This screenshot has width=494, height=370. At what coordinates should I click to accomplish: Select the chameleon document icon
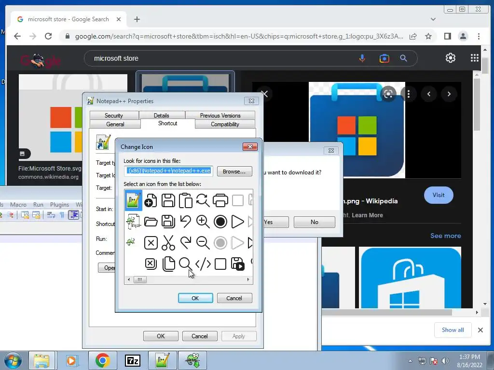point(134,221)
